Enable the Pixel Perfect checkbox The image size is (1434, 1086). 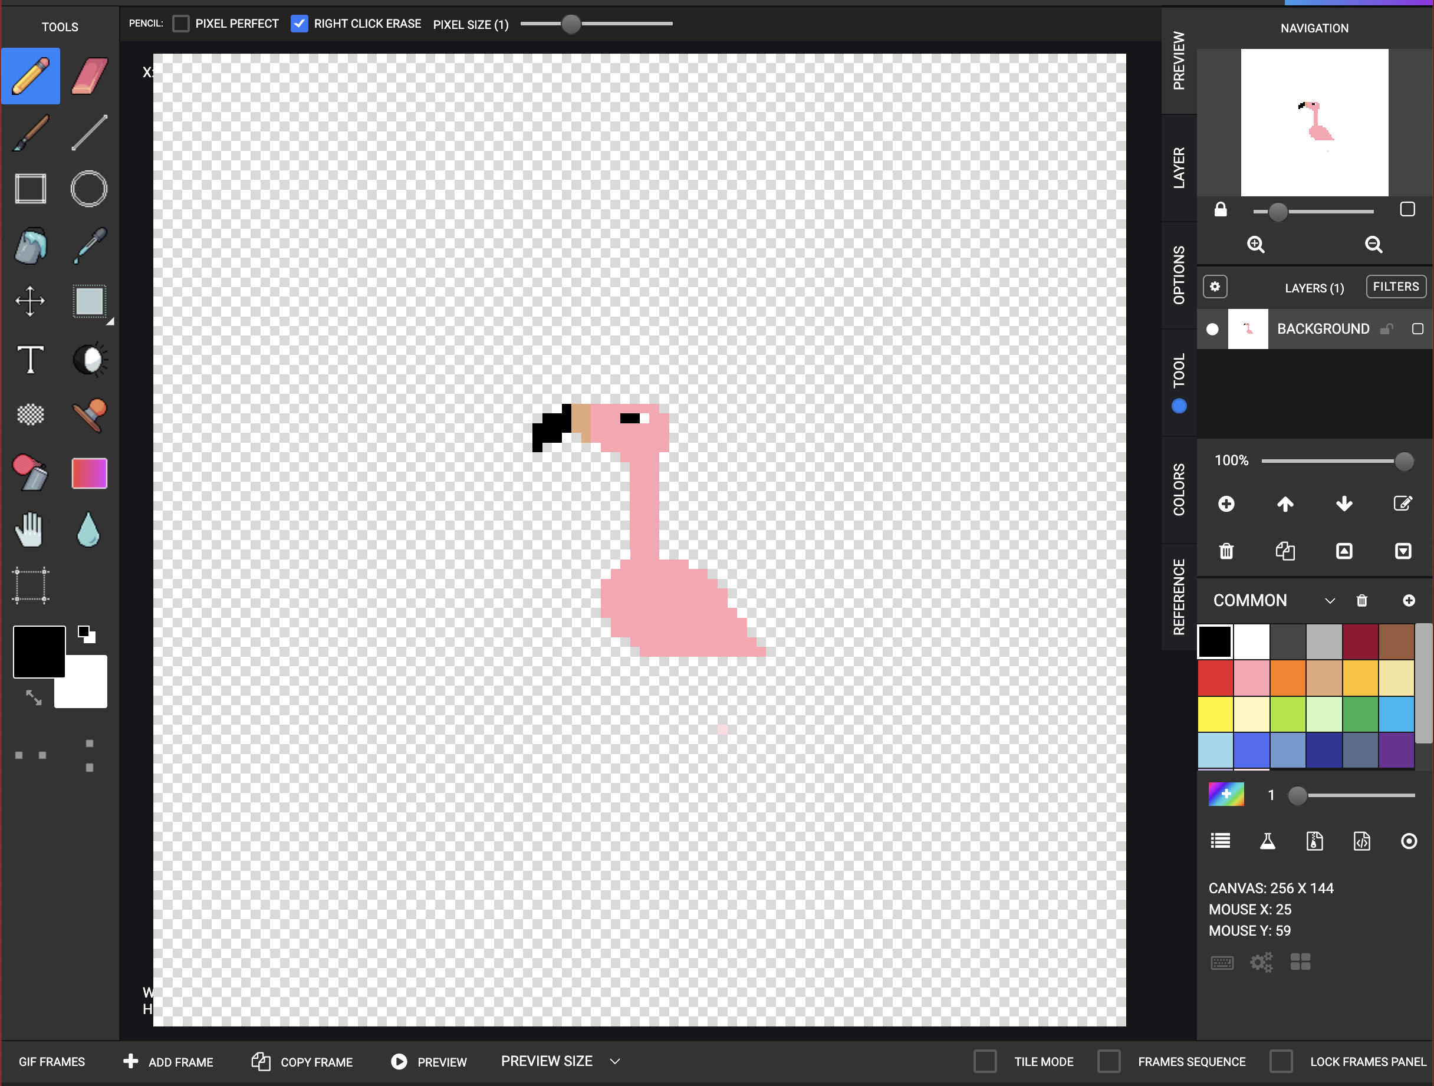(181, 24)
